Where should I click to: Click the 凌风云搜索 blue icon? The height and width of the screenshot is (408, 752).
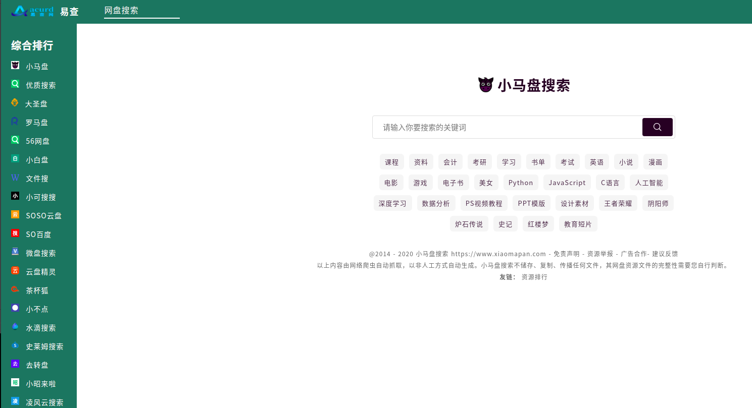15,401
